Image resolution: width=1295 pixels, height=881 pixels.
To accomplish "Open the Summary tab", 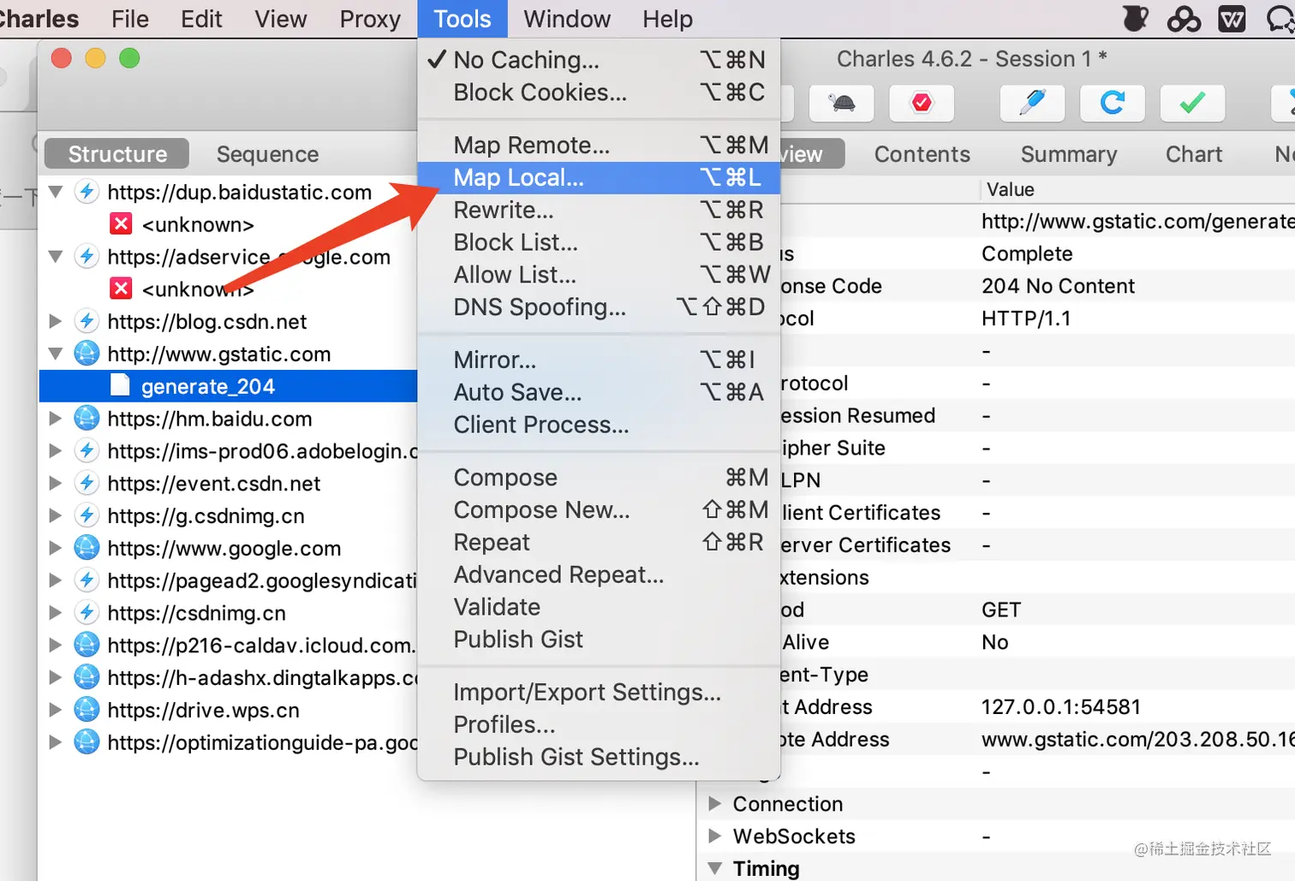I will point(1069,154).
